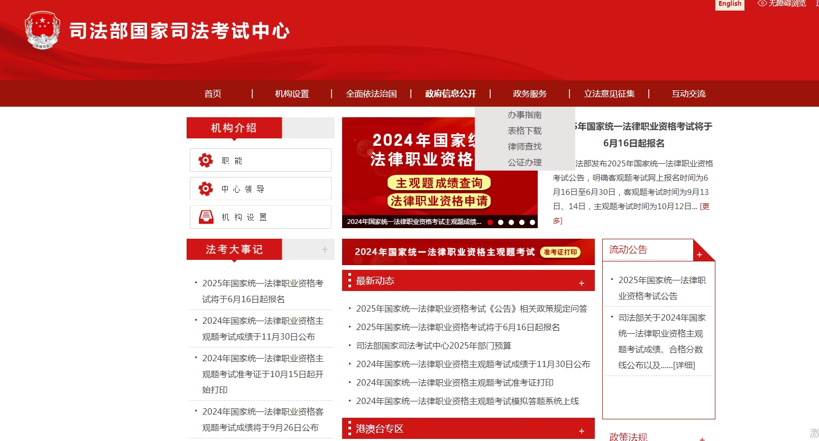The image size is (819, 441).
Task: Click the yellow 准考证打印 badge
Action: [560, 252]
